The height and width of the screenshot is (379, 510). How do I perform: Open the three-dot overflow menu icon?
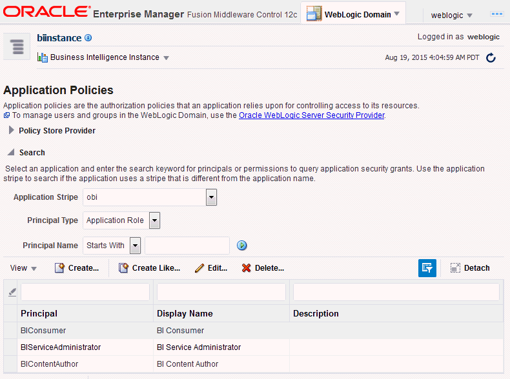tap(496, 14)
